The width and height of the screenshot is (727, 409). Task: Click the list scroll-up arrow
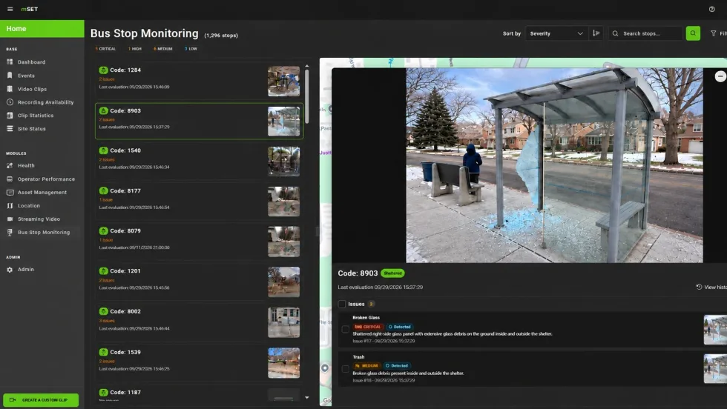306,66
